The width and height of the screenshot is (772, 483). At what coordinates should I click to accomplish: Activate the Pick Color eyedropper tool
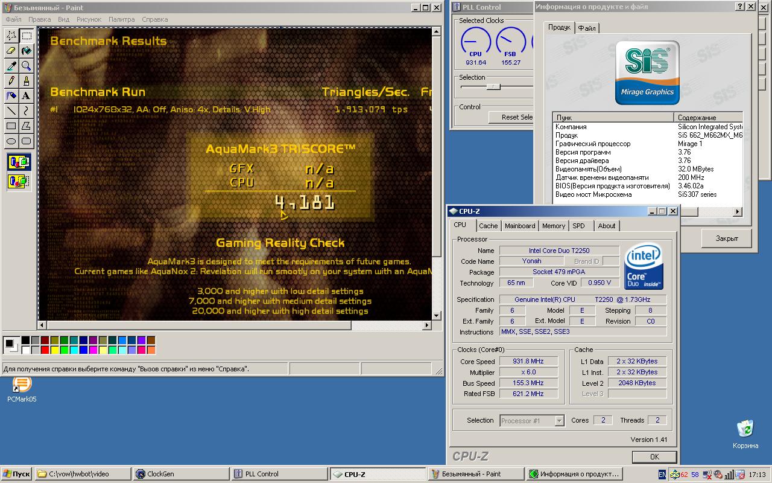coord(11,66)
